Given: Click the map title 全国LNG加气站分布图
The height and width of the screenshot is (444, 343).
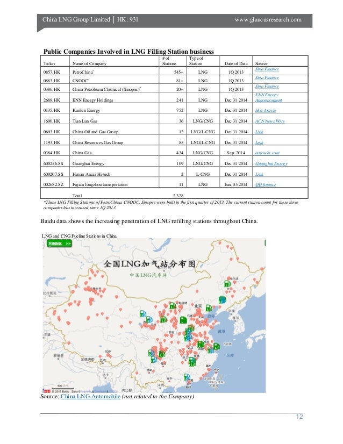Looking at the screenshot, I should [149, 264].
